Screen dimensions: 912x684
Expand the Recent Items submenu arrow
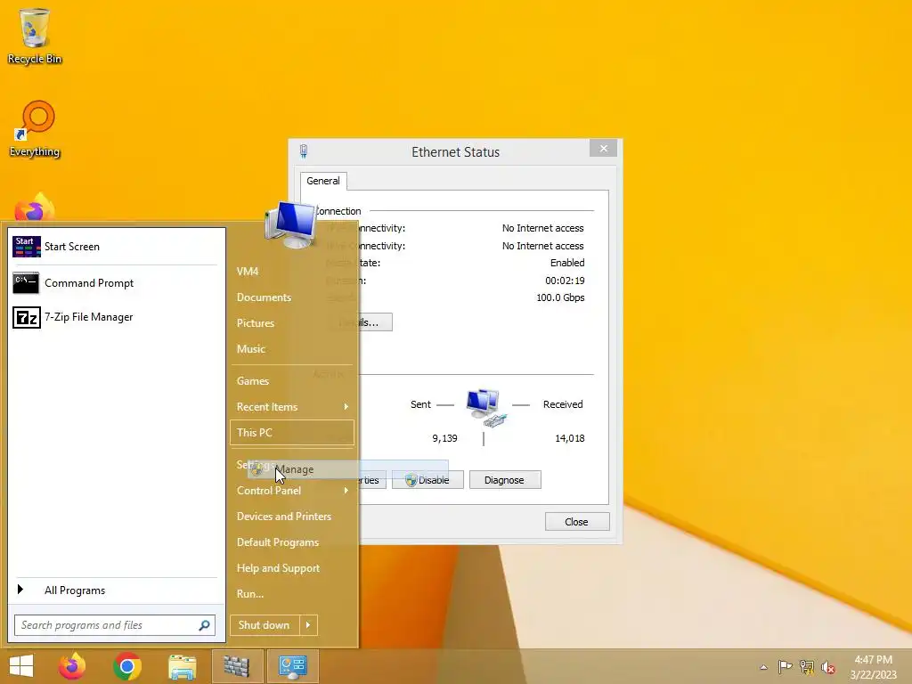tap(346, 406)
